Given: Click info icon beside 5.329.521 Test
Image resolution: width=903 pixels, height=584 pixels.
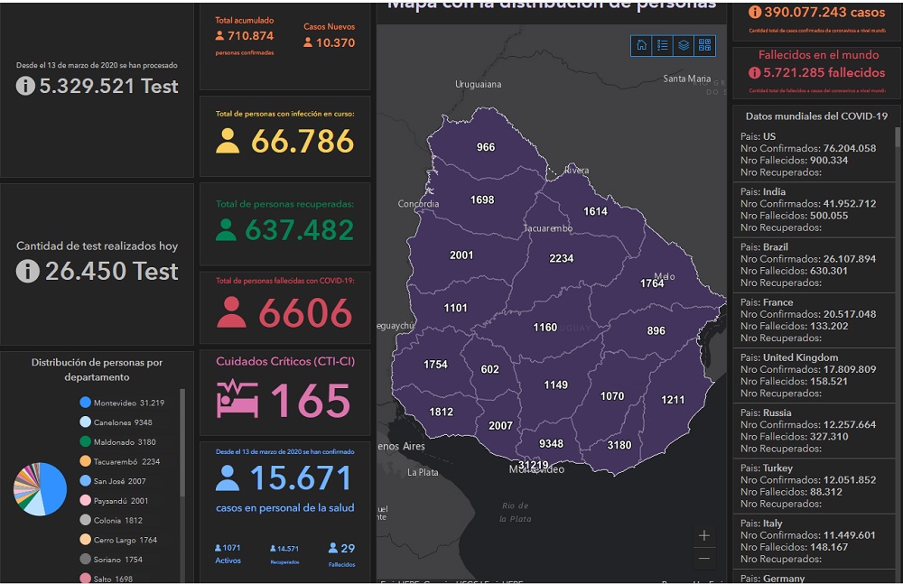Looking at the screenshot, I should [25, 87].
